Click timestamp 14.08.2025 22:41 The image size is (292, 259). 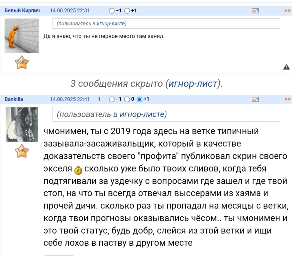pos(70,99)
